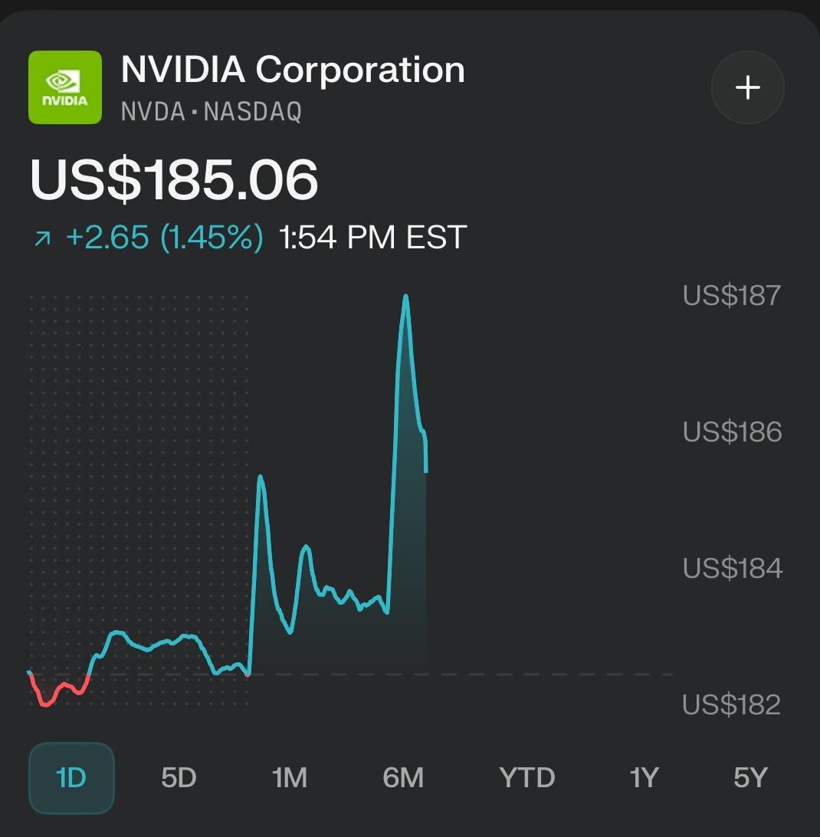This screenshot has height=837, width=820.
Task: Show the 1M price history
Action: [x=289, y=778]
